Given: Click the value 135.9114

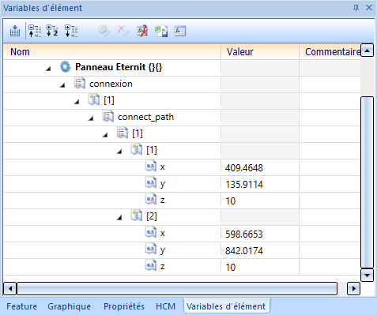Looking at the screenshot, I should (244, 184).
